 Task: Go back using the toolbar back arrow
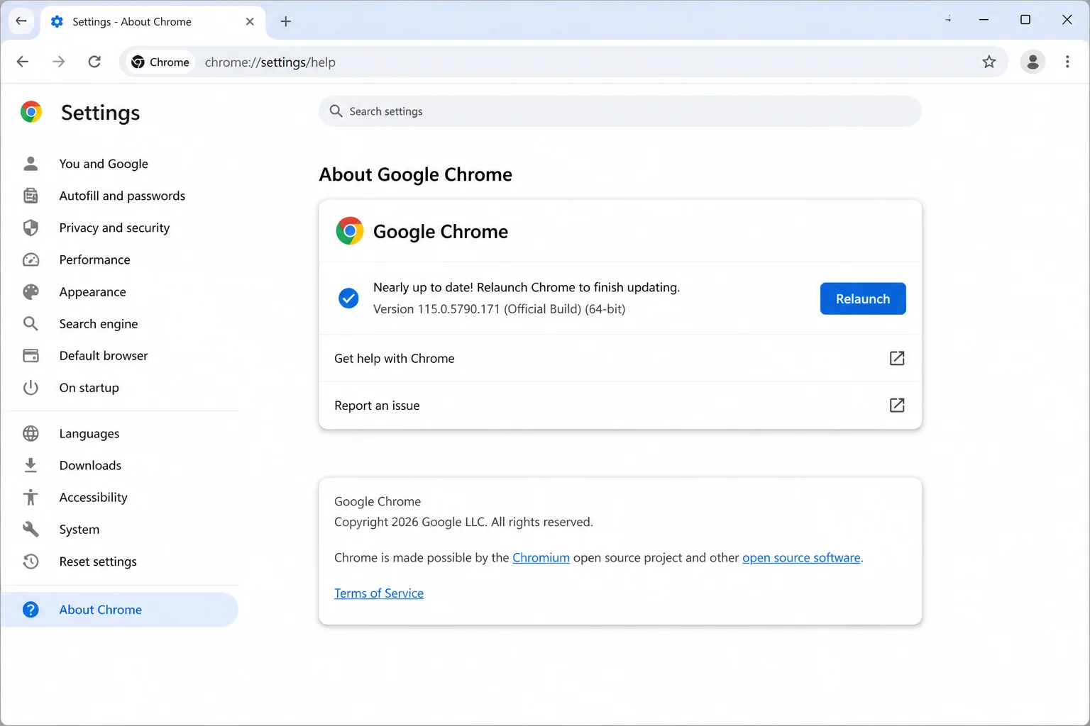click(x=23, y=62)
